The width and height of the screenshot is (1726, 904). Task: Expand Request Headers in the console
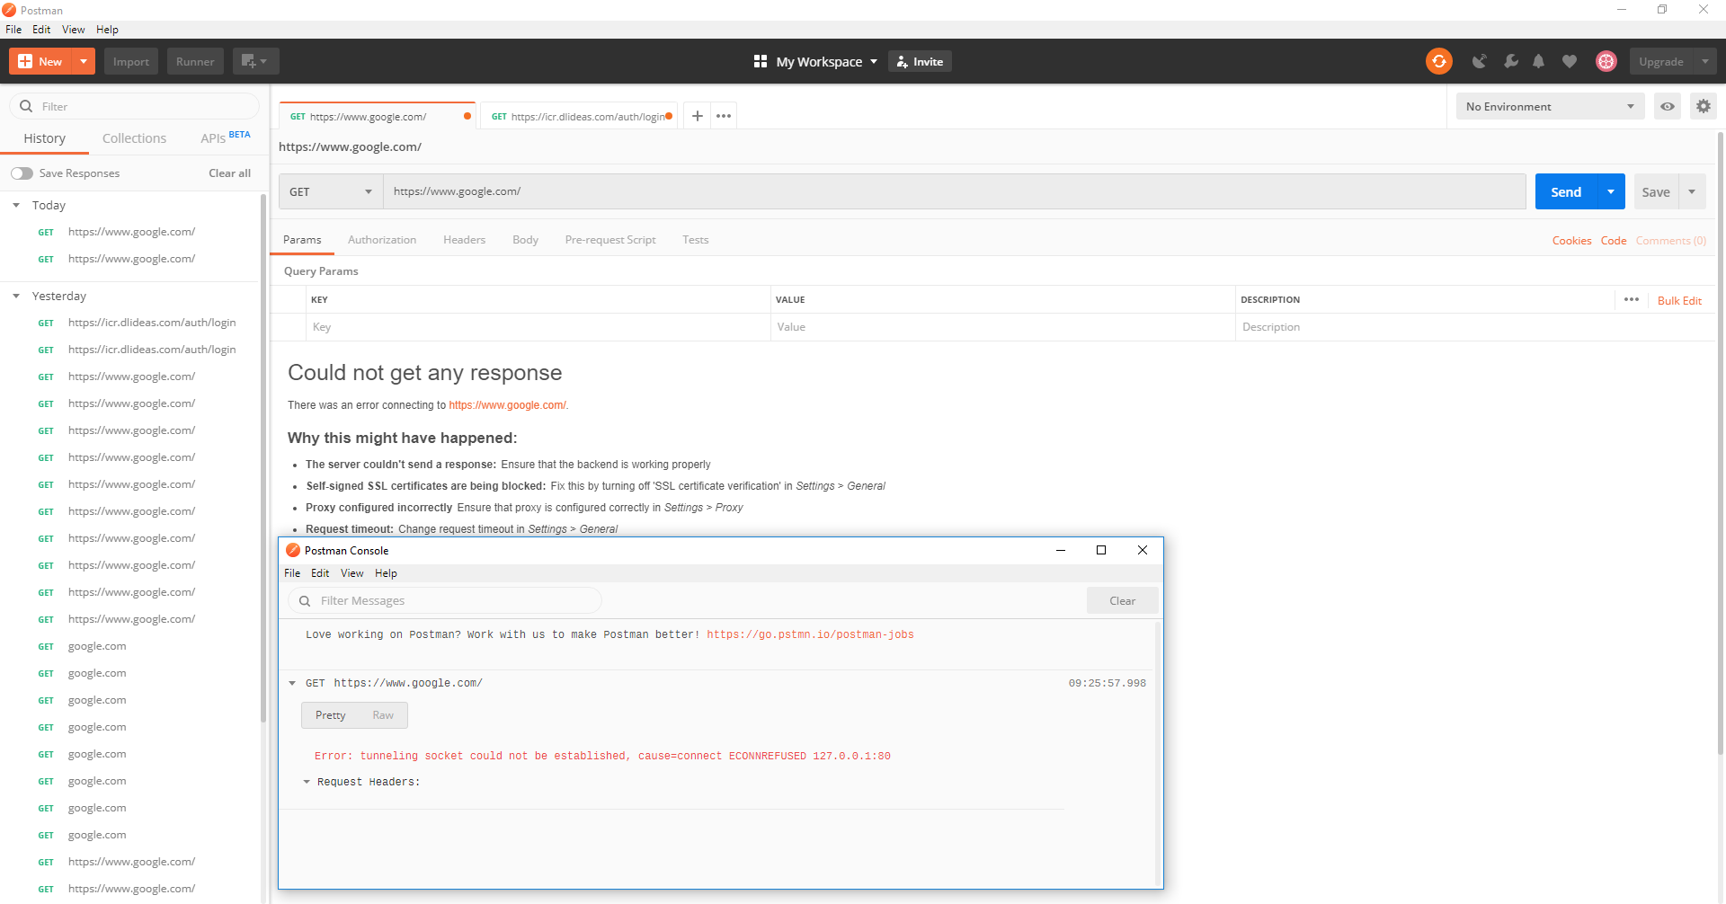pyautogui.click(x=307, y=782)
